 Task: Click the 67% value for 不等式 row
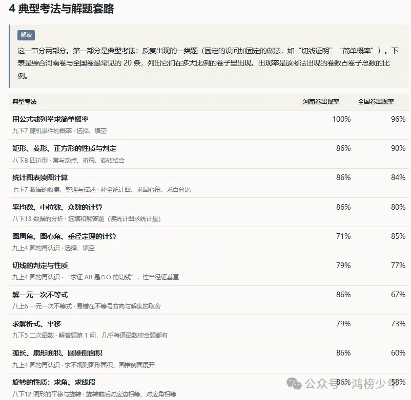coord(398,295)
